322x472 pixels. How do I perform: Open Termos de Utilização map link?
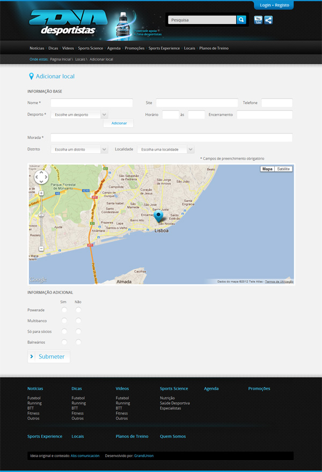[x=279, y=281]
